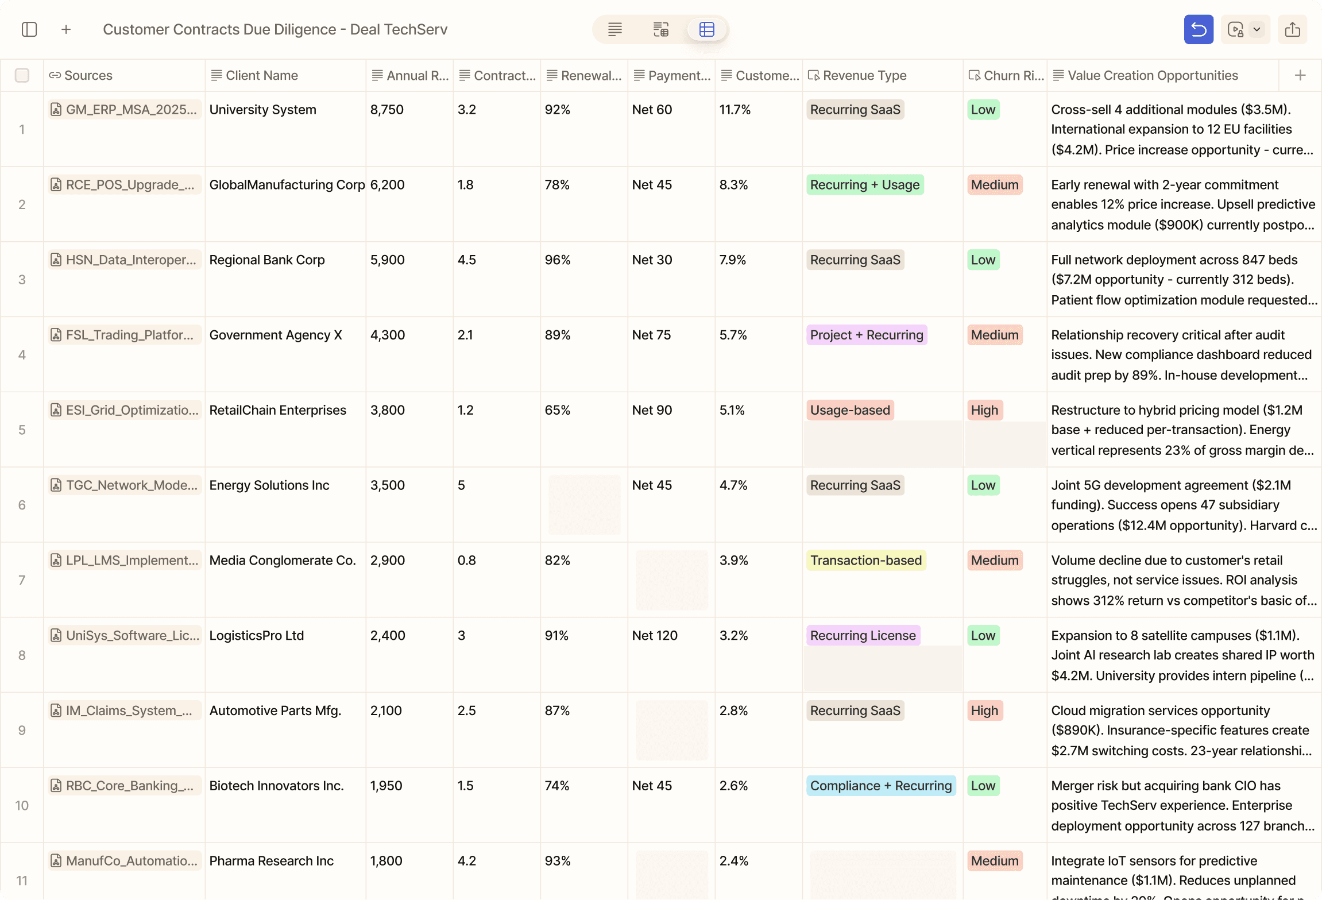Click the blue undo arrow button

point(1198,29)
